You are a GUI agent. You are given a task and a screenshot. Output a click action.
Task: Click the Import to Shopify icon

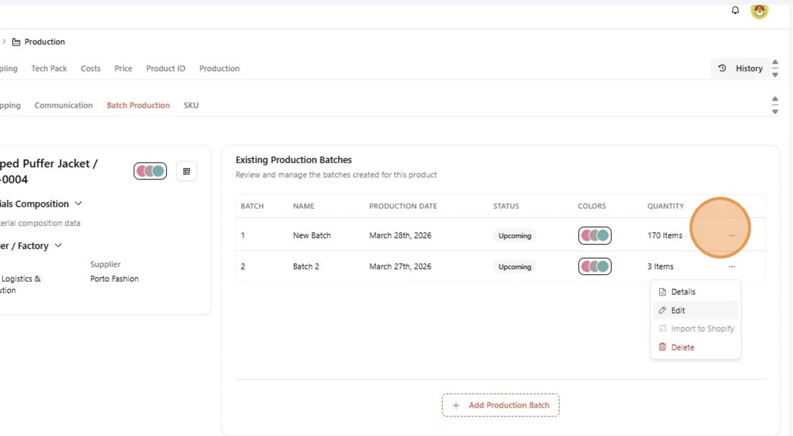(662, 329)
